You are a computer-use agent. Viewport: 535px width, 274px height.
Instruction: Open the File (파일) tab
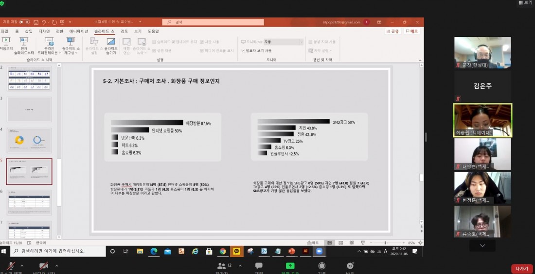[4, 32]
